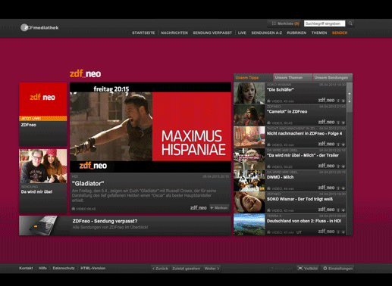This screenshot has height=286, width=392.
Task: Click Merken button under Gladiator
Action: coord(219,208)
